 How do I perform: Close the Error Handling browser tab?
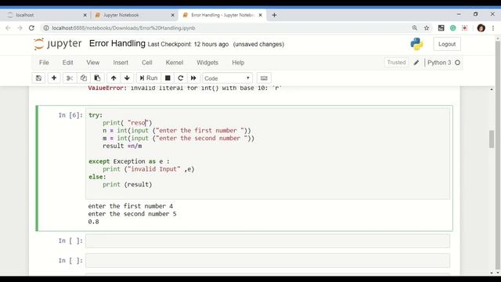click(261, 15)
